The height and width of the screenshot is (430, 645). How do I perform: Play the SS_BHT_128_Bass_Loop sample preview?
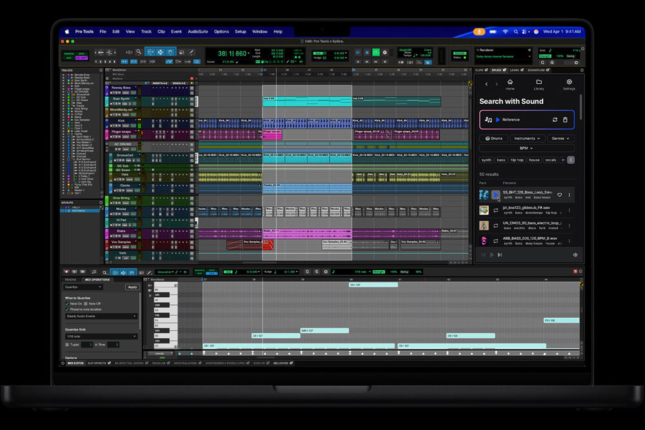tap(495, 195)
